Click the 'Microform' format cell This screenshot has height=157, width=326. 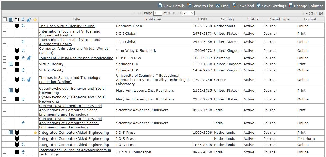tap(306, 139)
